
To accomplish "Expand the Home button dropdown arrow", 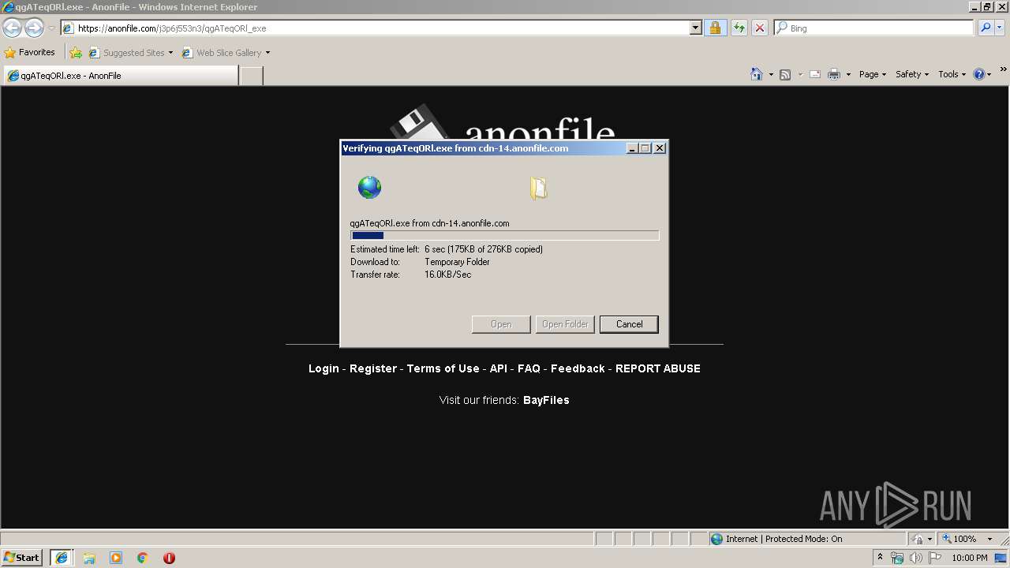I will point(771,74).
